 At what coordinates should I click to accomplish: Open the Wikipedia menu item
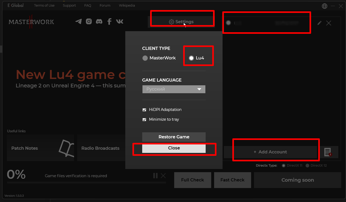[x=127, y=5]
